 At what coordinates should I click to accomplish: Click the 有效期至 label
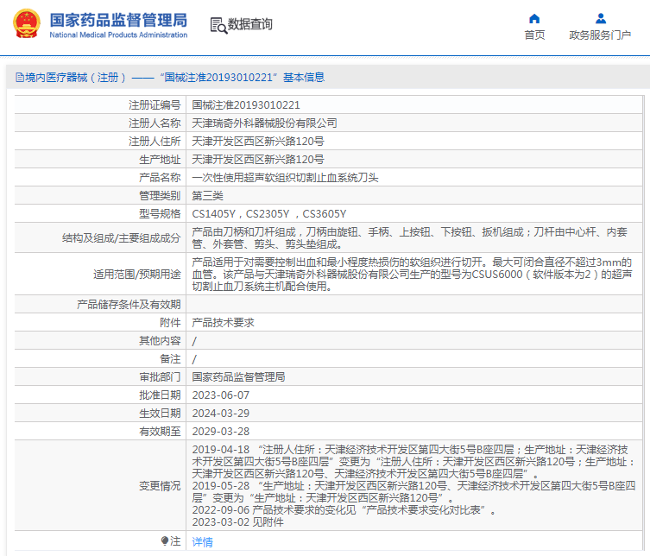pyautogui.click(x=160, y=432)
